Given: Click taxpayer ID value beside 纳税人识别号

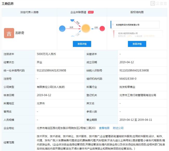Looking at the screenshot, I should (134, 71).
